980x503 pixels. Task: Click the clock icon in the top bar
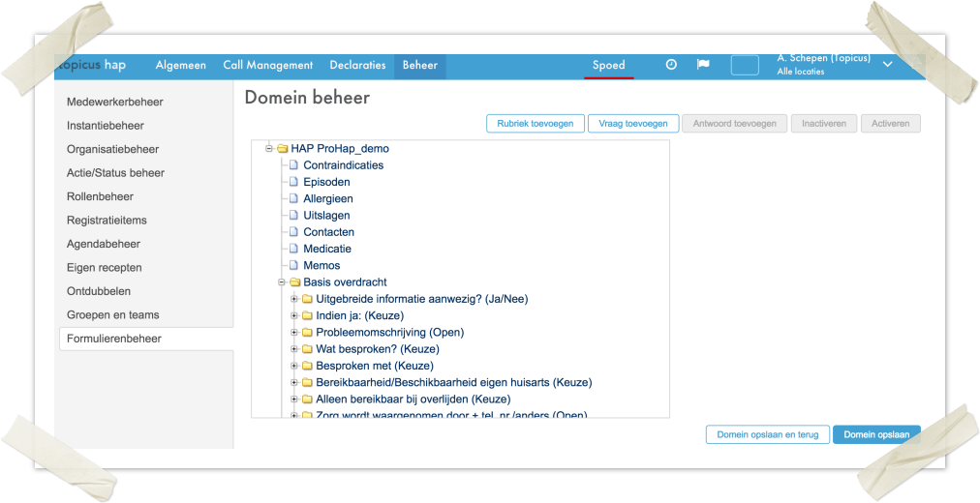click(671, 65)
